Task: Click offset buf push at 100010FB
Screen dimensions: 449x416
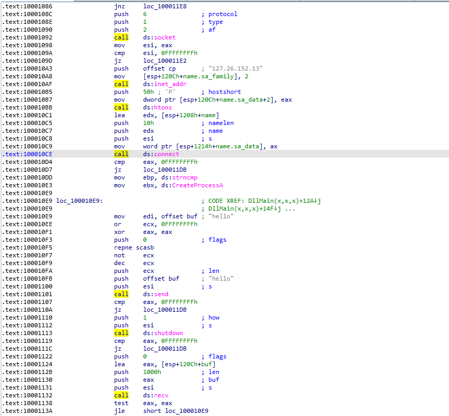Action: (161, 279)
